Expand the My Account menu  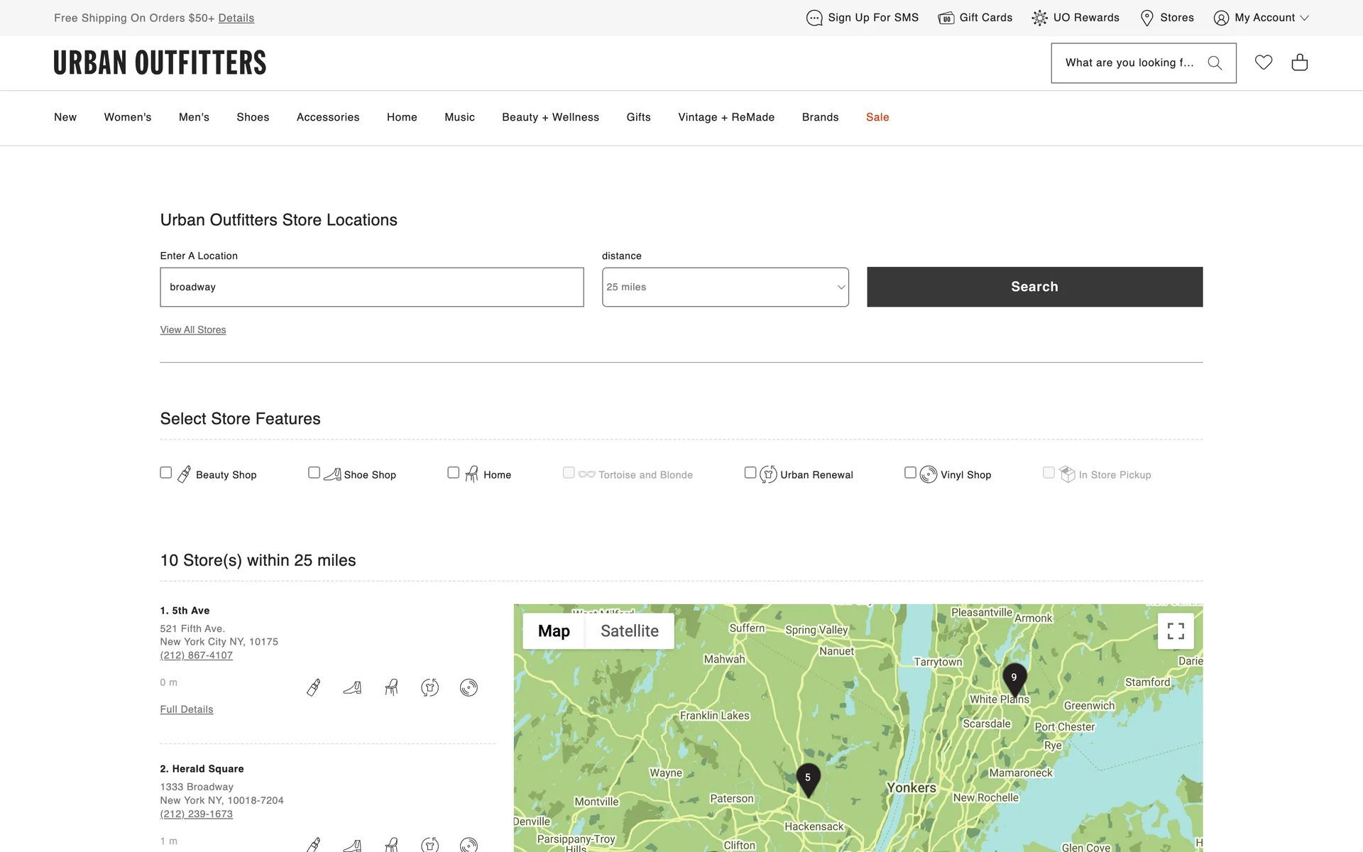click(x=1261, y=18)
